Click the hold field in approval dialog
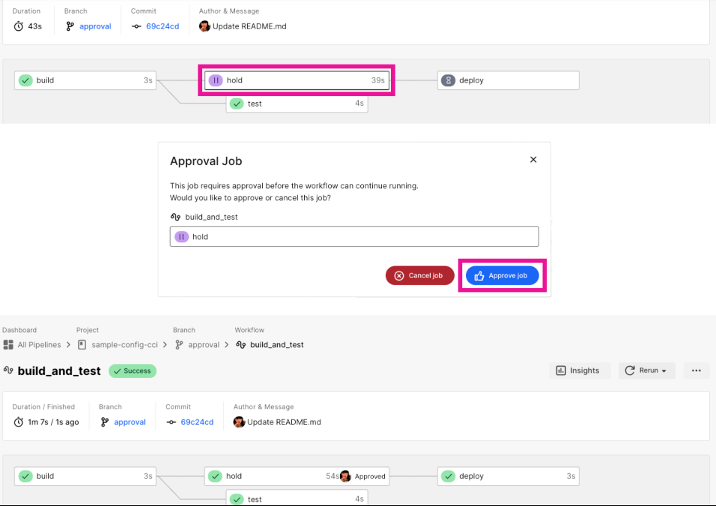Screen dimensions: 716x506 pyautogui.click(x=354, y=237)
